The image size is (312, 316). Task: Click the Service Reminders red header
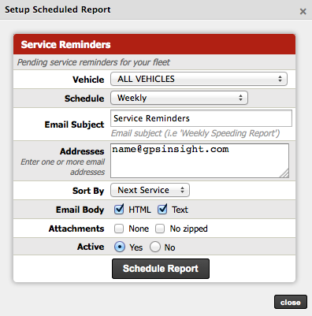point(154,44)
